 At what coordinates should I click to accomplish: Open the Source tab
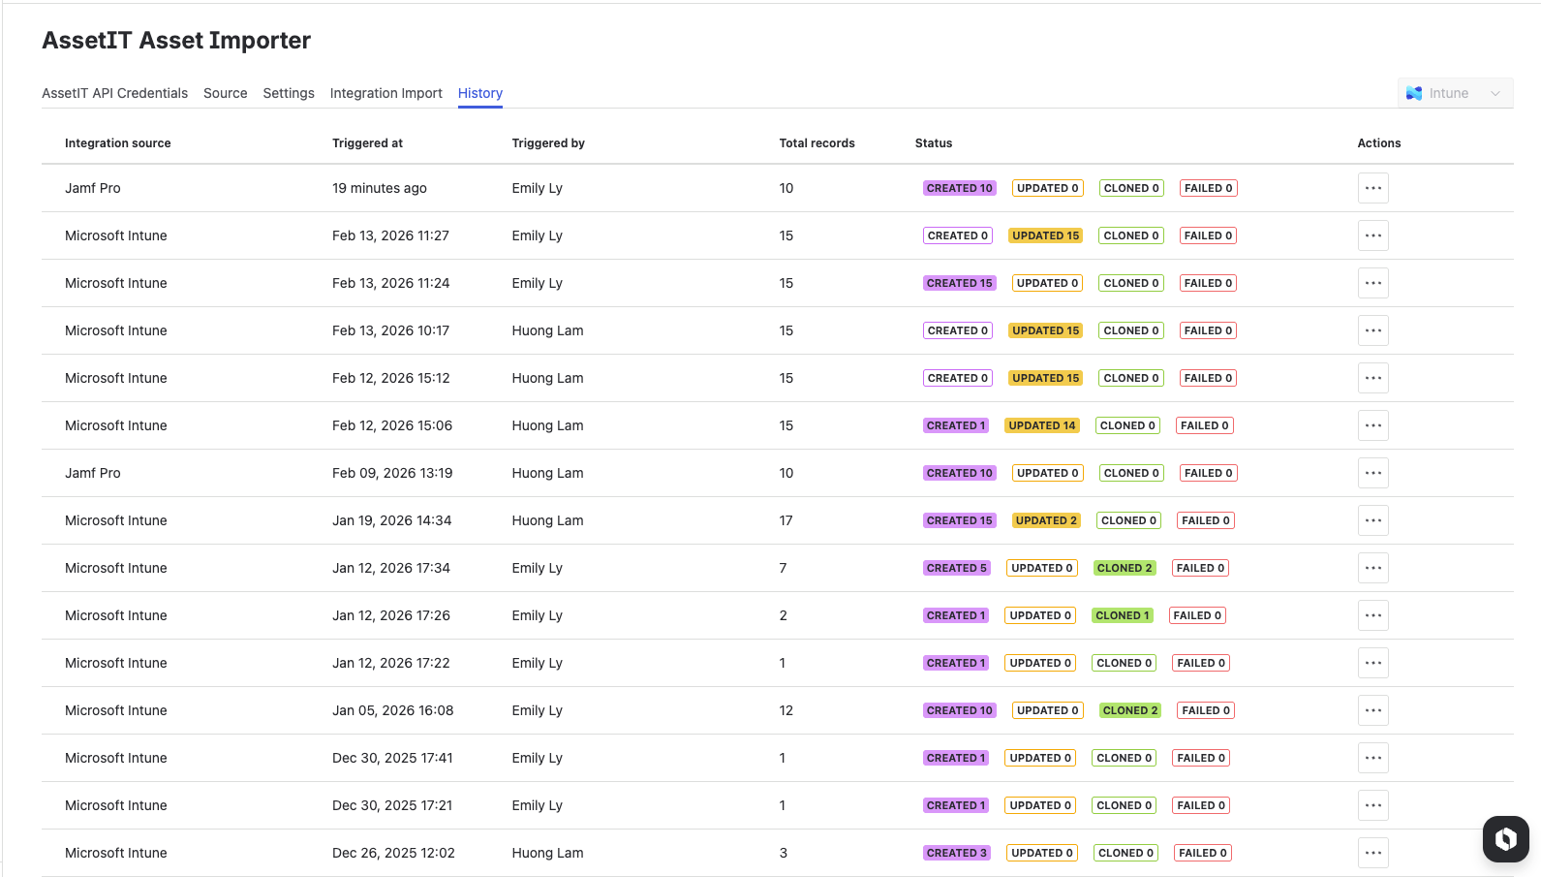(x=225, y=93)
